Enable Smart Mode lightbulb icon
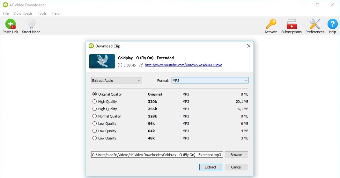Screen dimensions: 340x178 tap(32, 24)
